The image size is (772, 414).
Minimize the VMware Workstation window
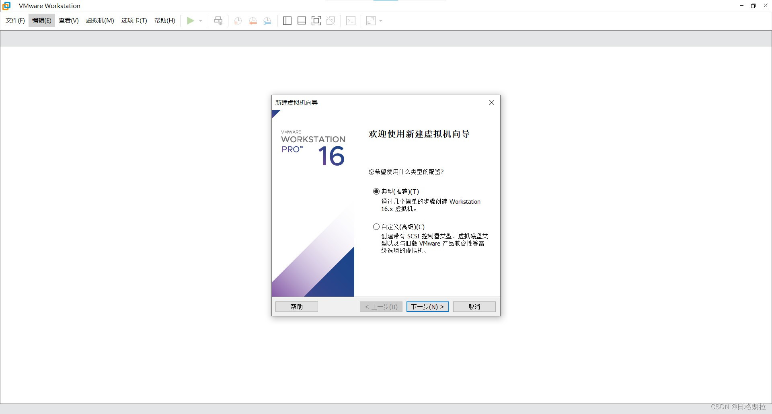(x=741, y=6)
